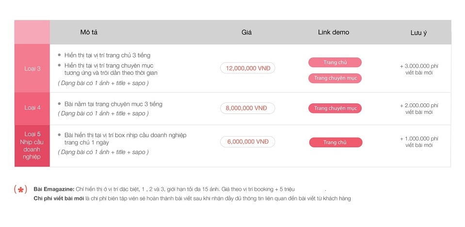
Task: Open Trang chủ demo link for Loại 3
Action: coord(335,62)
